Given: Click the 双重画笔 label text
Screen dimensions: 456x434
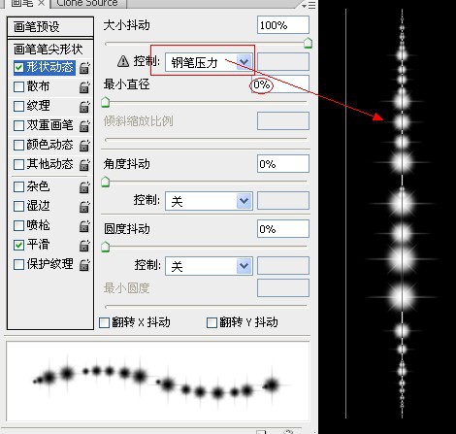Looking at the screenshot, I should coord(50,125).
